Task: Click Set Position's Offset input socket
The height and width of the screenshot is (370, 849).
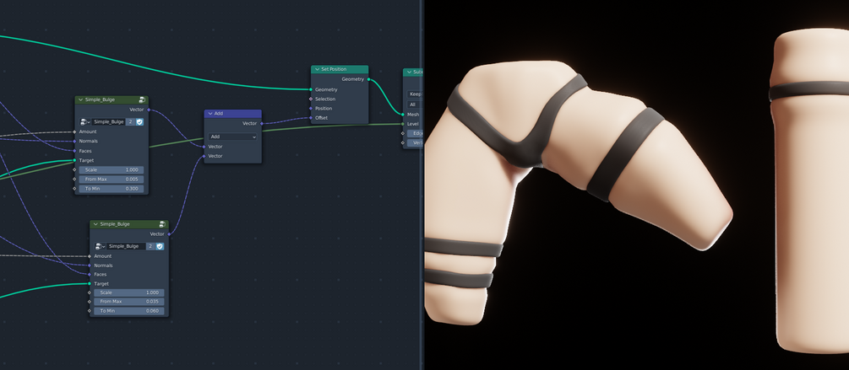Action: 311,118
